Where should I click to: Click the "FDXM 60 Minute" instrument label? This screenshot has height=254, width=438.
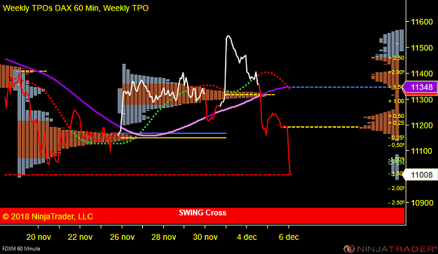[21, 248]
